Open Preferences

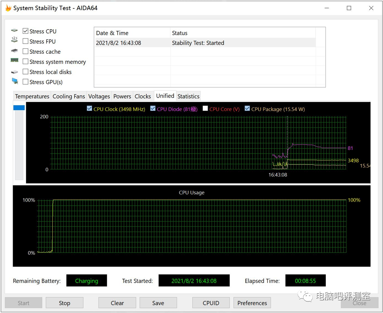(252, 303)
